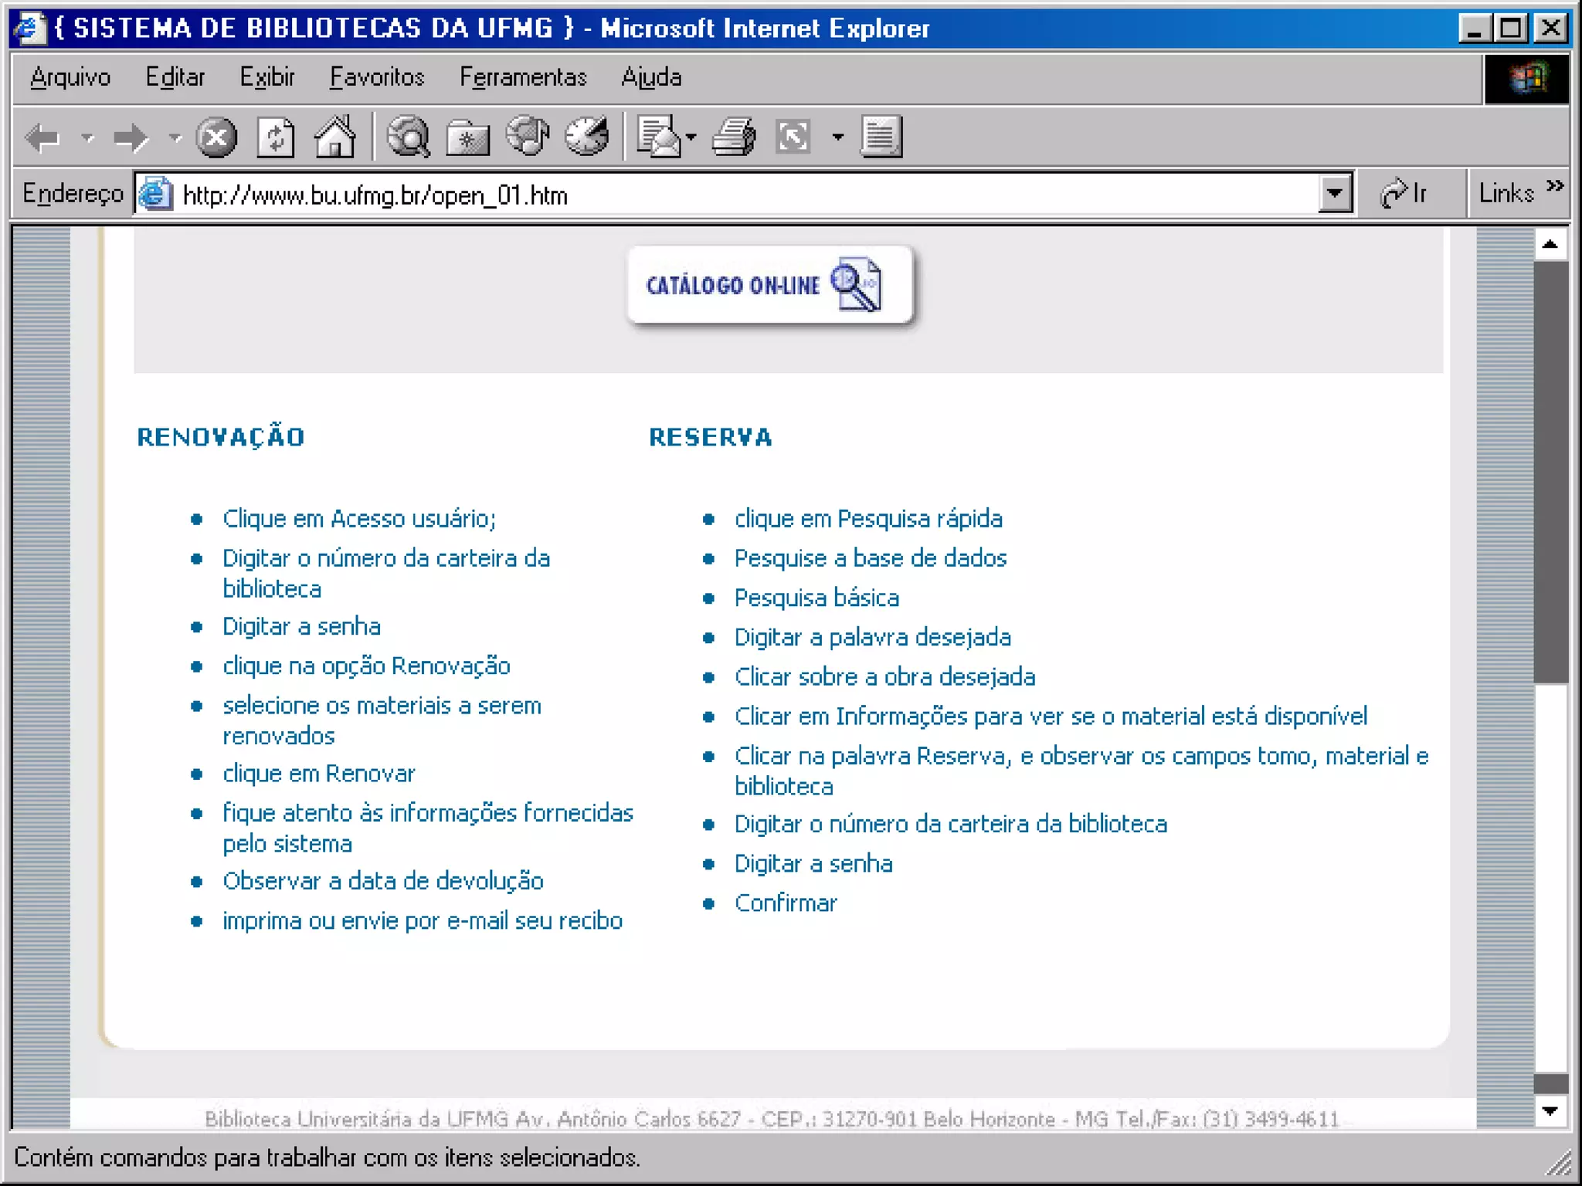
Task: Click the Stop loading toolbar icon
Action: pyautogui.click(x=216, y=138)
